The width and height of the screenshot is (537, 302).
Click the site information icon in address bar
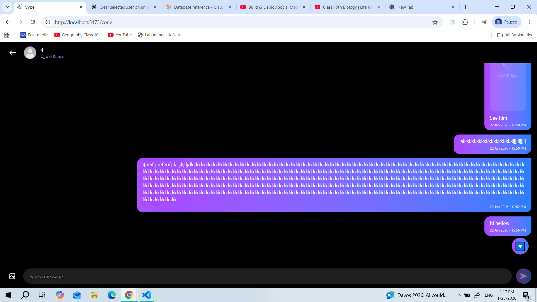(48, 22)
